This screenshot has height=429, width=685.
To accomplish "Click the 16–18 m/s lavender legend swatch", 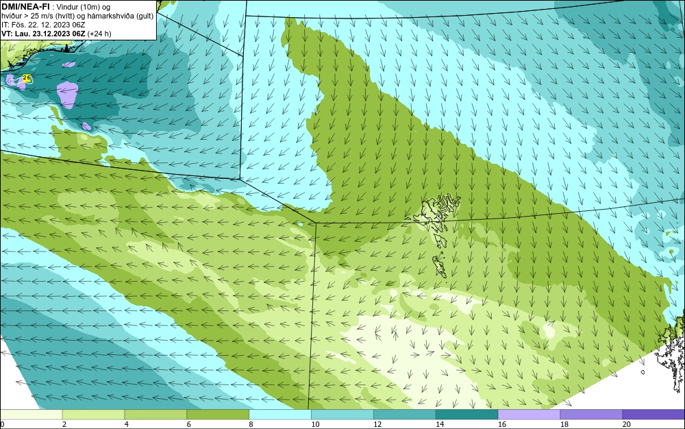I will tap(529, 414).
